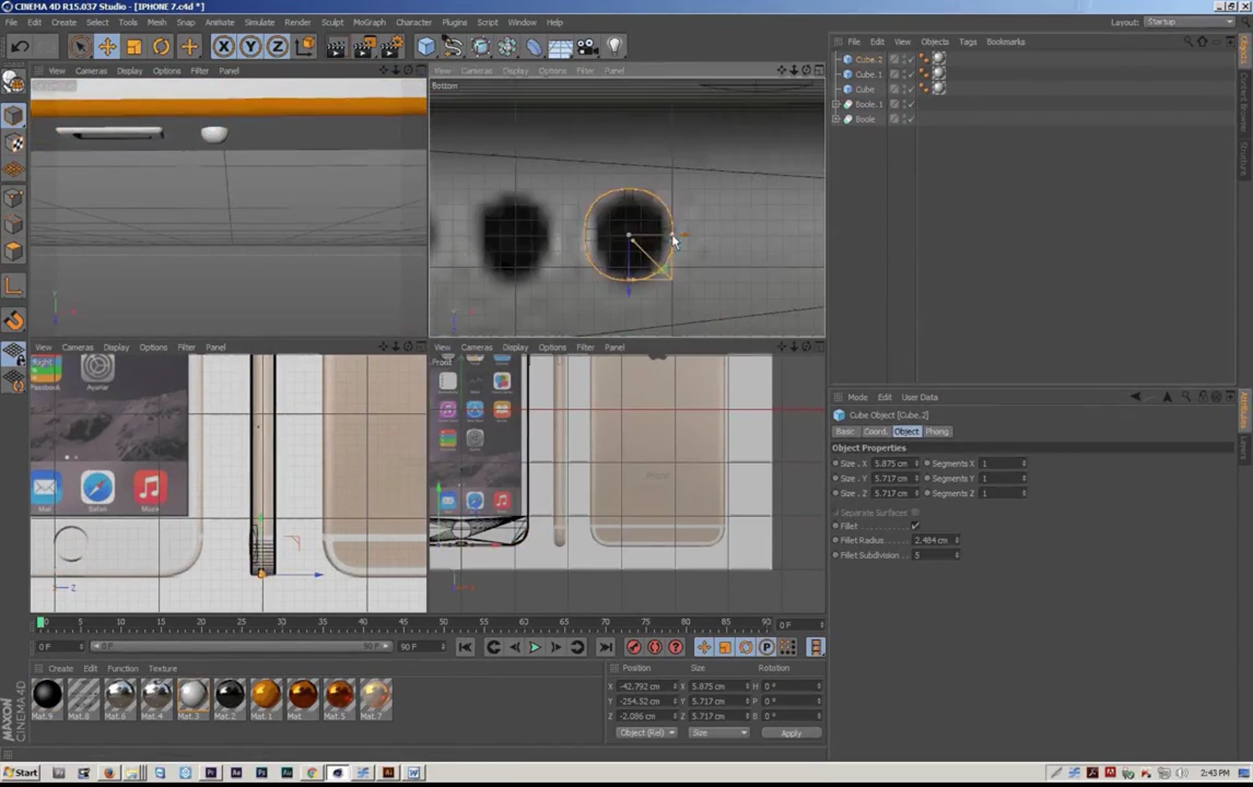The height and width of the screenshot is (787, 1253).
Task: Add a Light object
Action: [x=614, y=47]
